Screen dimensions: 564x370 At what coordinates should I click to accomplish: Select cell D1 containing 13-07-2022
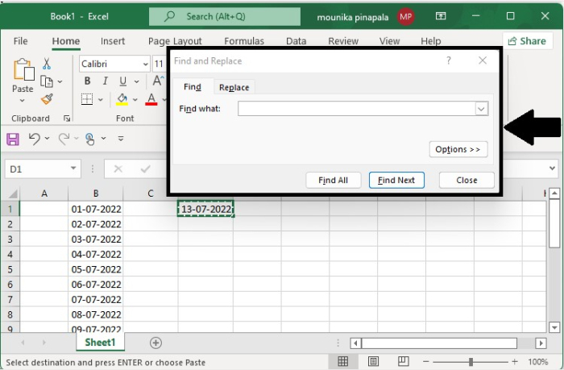click(x=205, y=209)
